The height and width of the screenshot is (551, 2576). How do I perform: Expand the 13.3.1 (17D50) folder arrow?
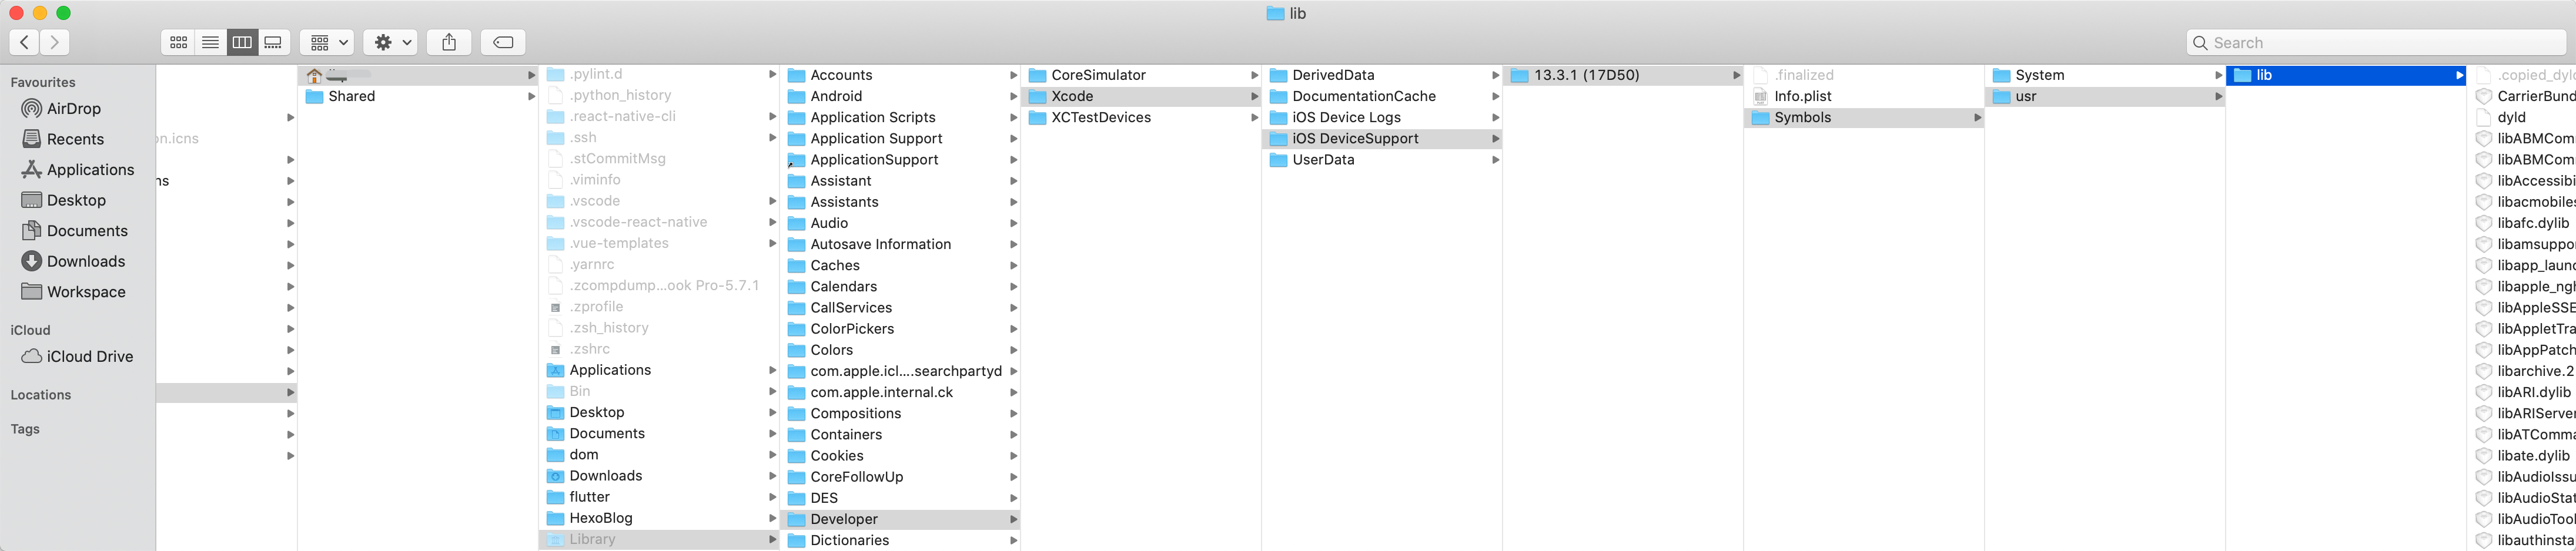pyautogui.click(x=1736, y=75)
